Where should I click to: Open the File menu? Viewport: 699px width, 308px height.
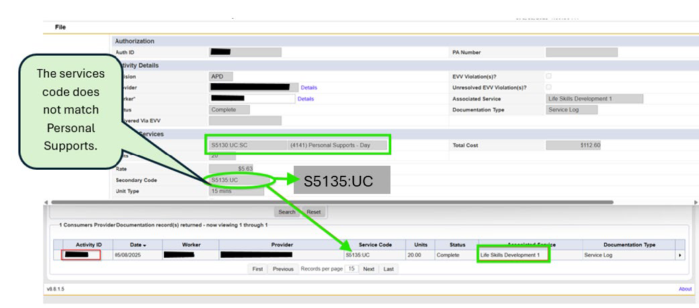tap(60, 27)
